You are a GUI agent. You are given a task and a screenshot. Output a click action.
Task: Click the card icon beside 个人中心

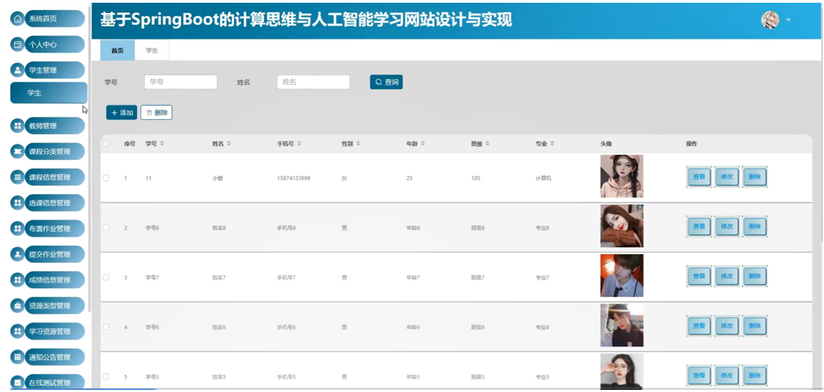pos(17,45)
